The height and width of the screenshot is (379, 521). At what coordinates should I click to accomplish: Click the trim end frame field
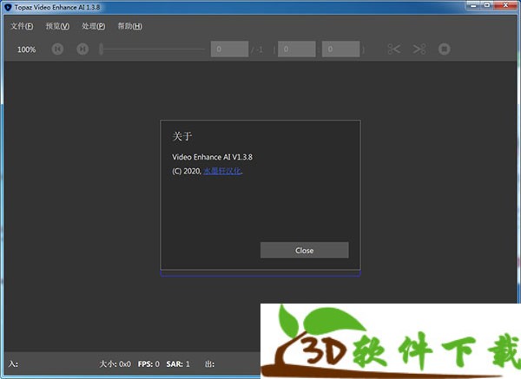(x=341, y=49)
